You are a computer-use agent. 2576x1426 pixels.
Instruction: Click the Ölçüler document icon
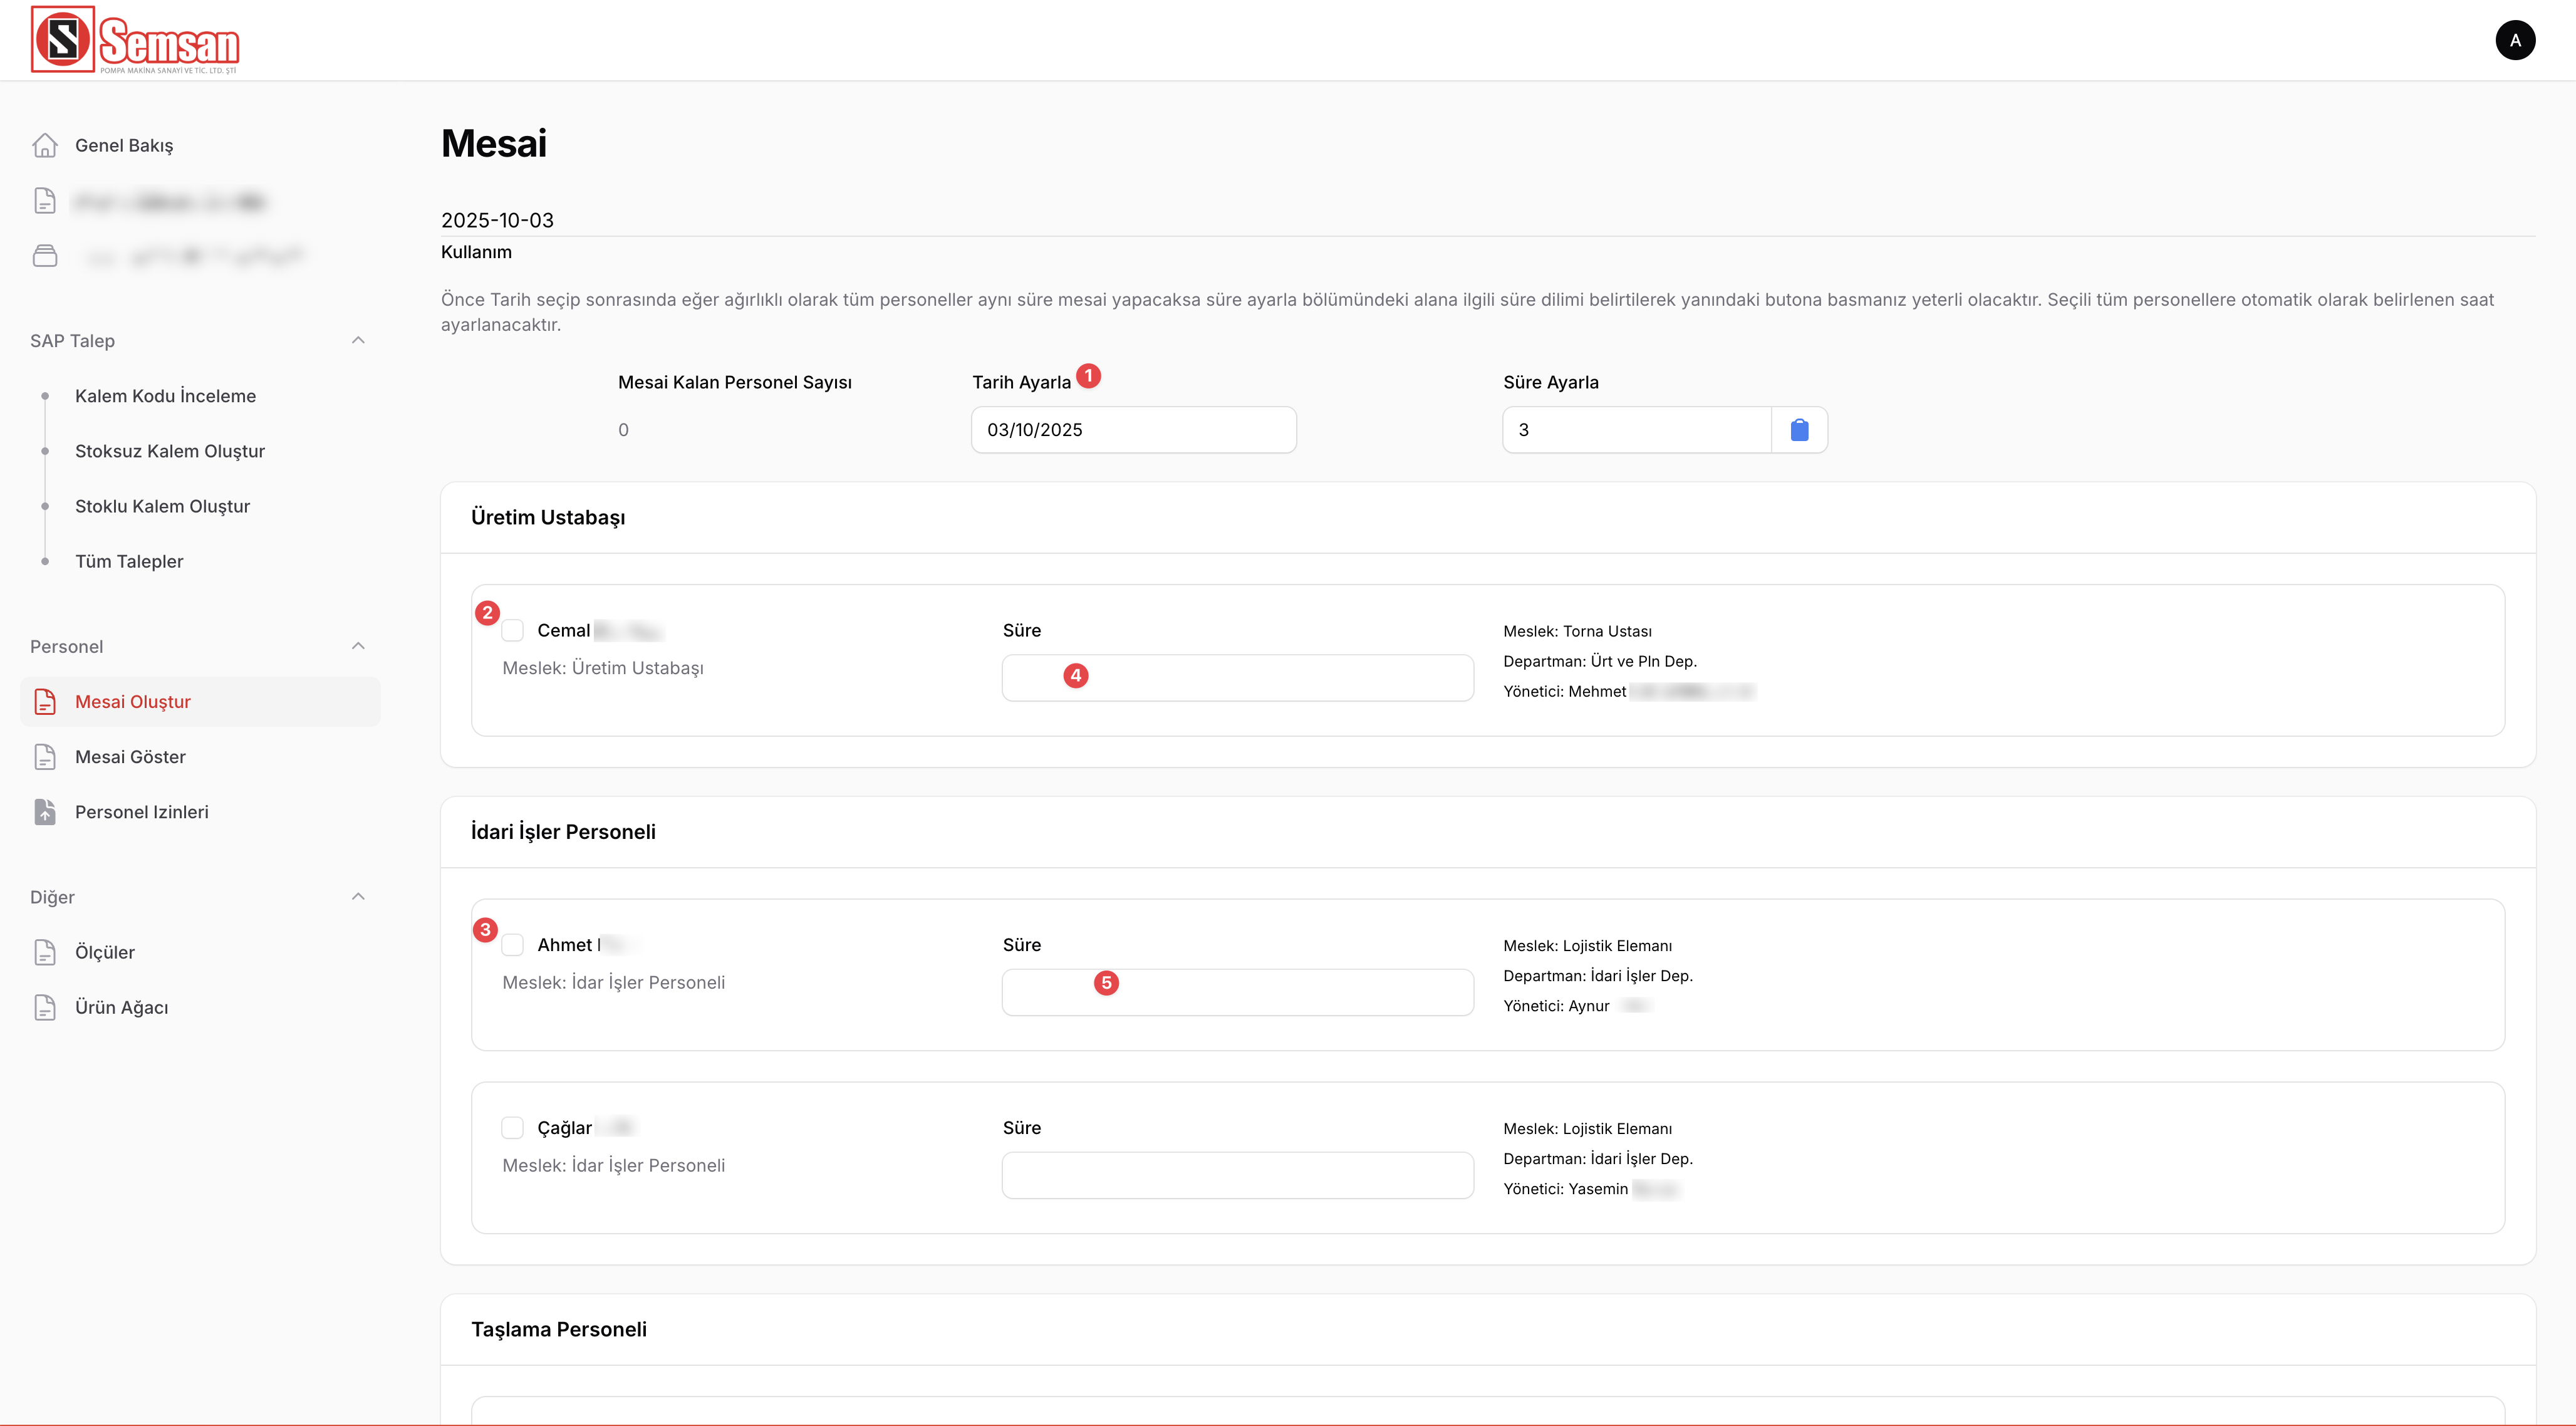click(45, 952)
